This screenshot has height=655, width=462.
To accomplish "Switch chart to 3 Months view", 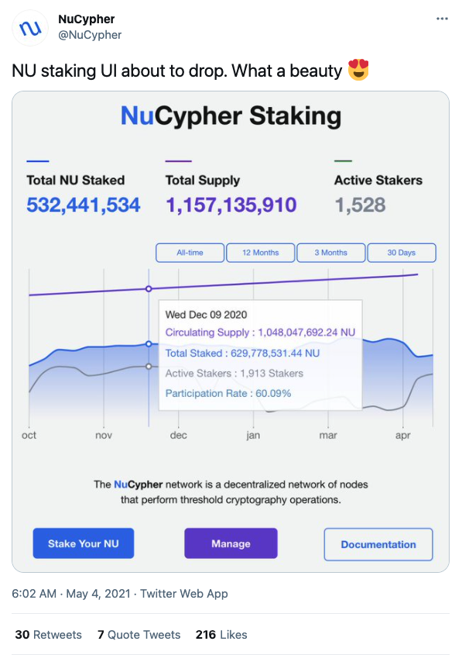I will click(x=331, y=253).
